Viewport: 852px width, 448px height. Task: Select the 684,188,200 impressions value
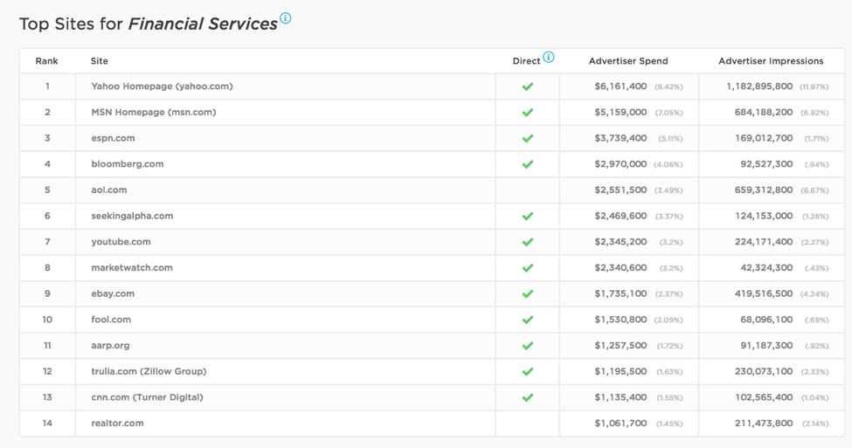[x=764, y=112]
